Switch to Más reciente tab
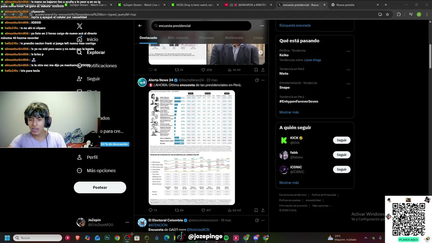Screen dimensions: 432x243 point(178,38)
